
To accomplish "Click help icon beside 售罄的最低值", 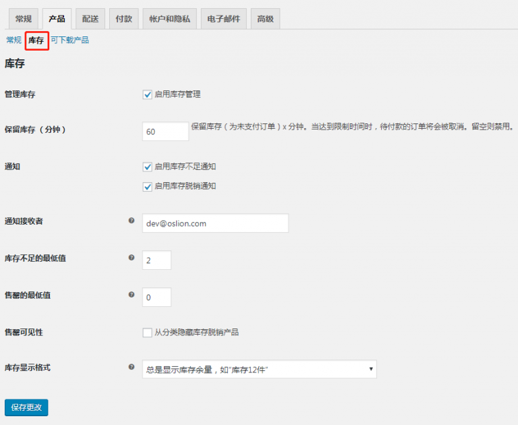I will [x=132, y=294].
